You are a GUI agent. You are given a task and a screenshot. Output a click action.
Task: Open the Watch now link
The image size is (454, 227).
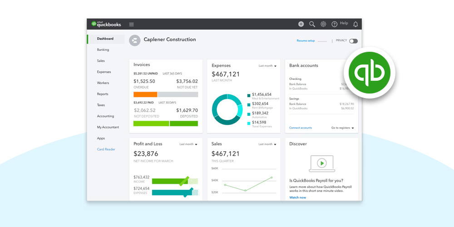pyautogui.click(x=298, y=197)
